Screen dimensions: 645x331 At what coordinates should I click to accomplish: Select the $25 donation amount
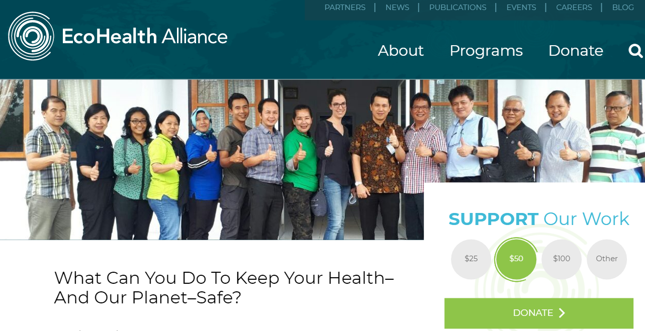[471, 259]
